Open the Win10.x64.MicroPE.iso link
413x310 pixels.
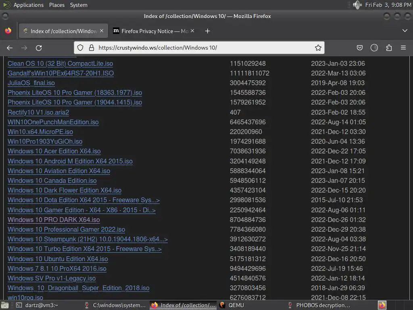coord(40,132)
